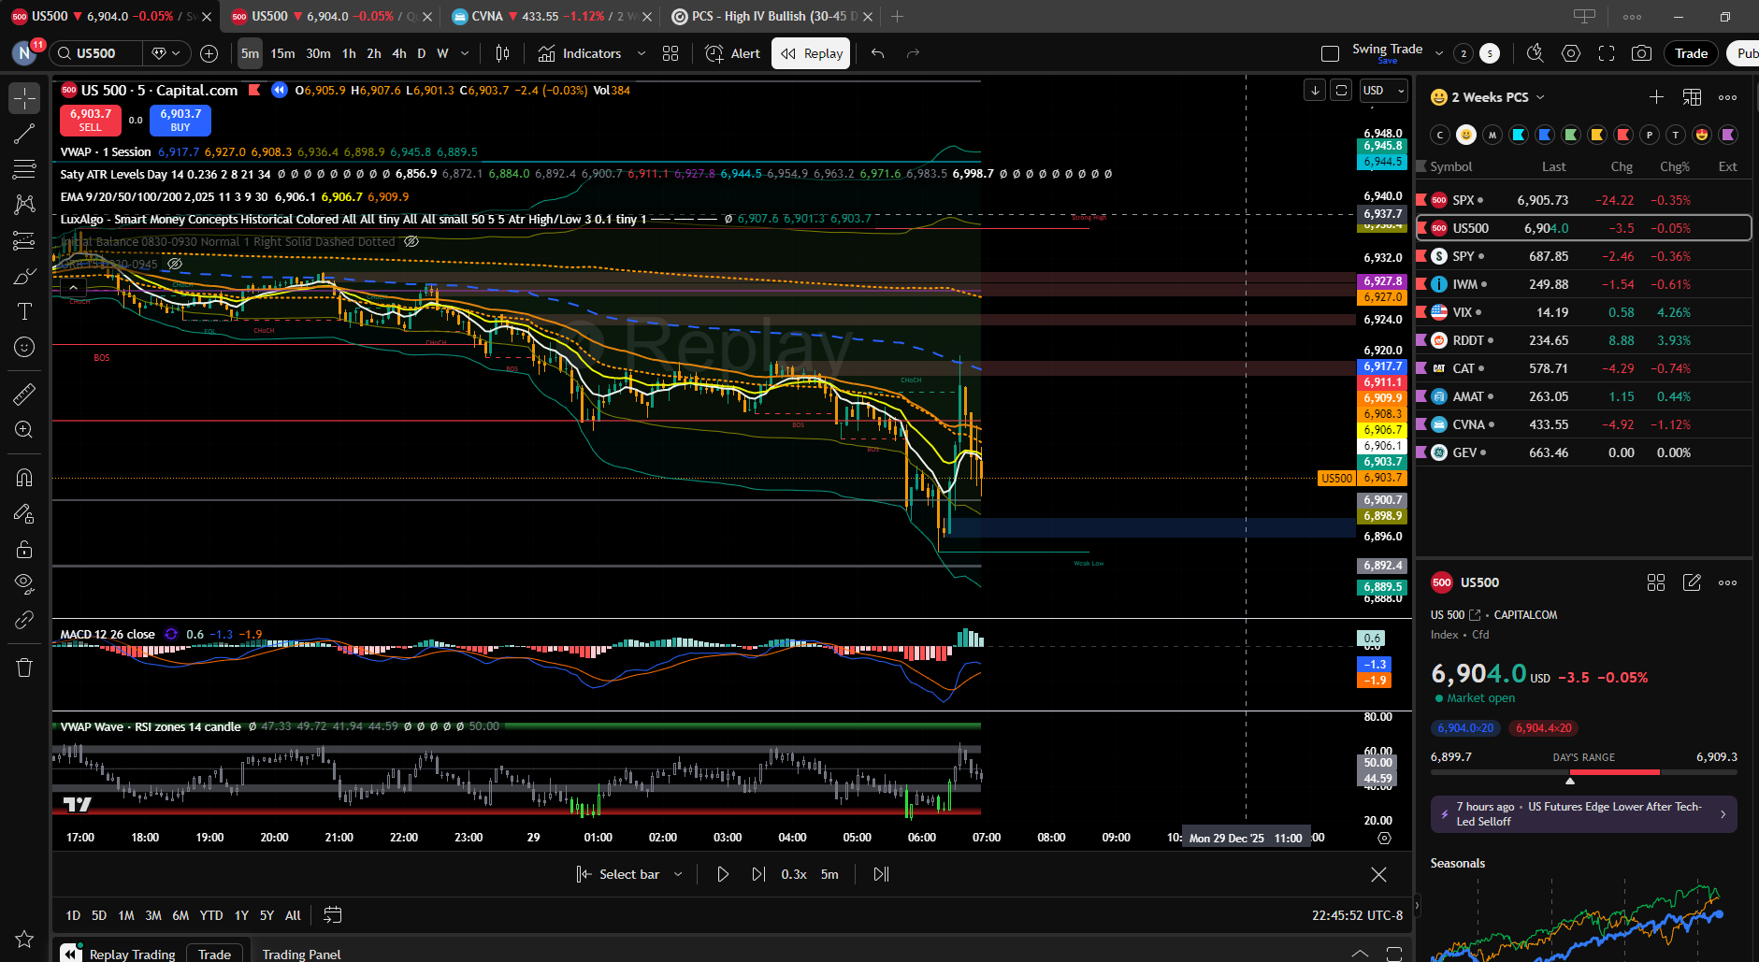Screen dimensions: 1759x962
Task: Select the Text tool in left toolbar
Action: [24, 311]
